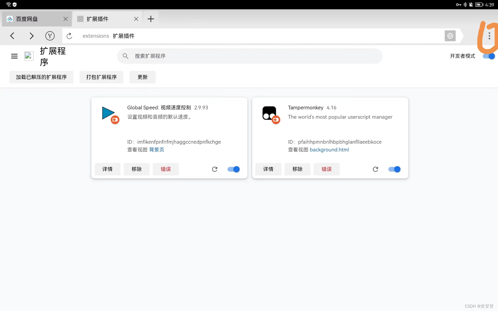The image size is (498, 311).
Task: Click the blank favicon on the 扩展插件 tab
Action: click(80, 19)
